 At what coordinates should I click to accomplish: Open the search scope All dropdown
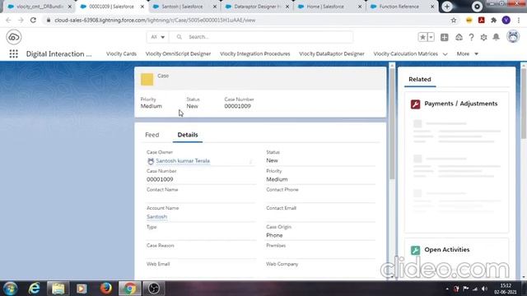157,37
